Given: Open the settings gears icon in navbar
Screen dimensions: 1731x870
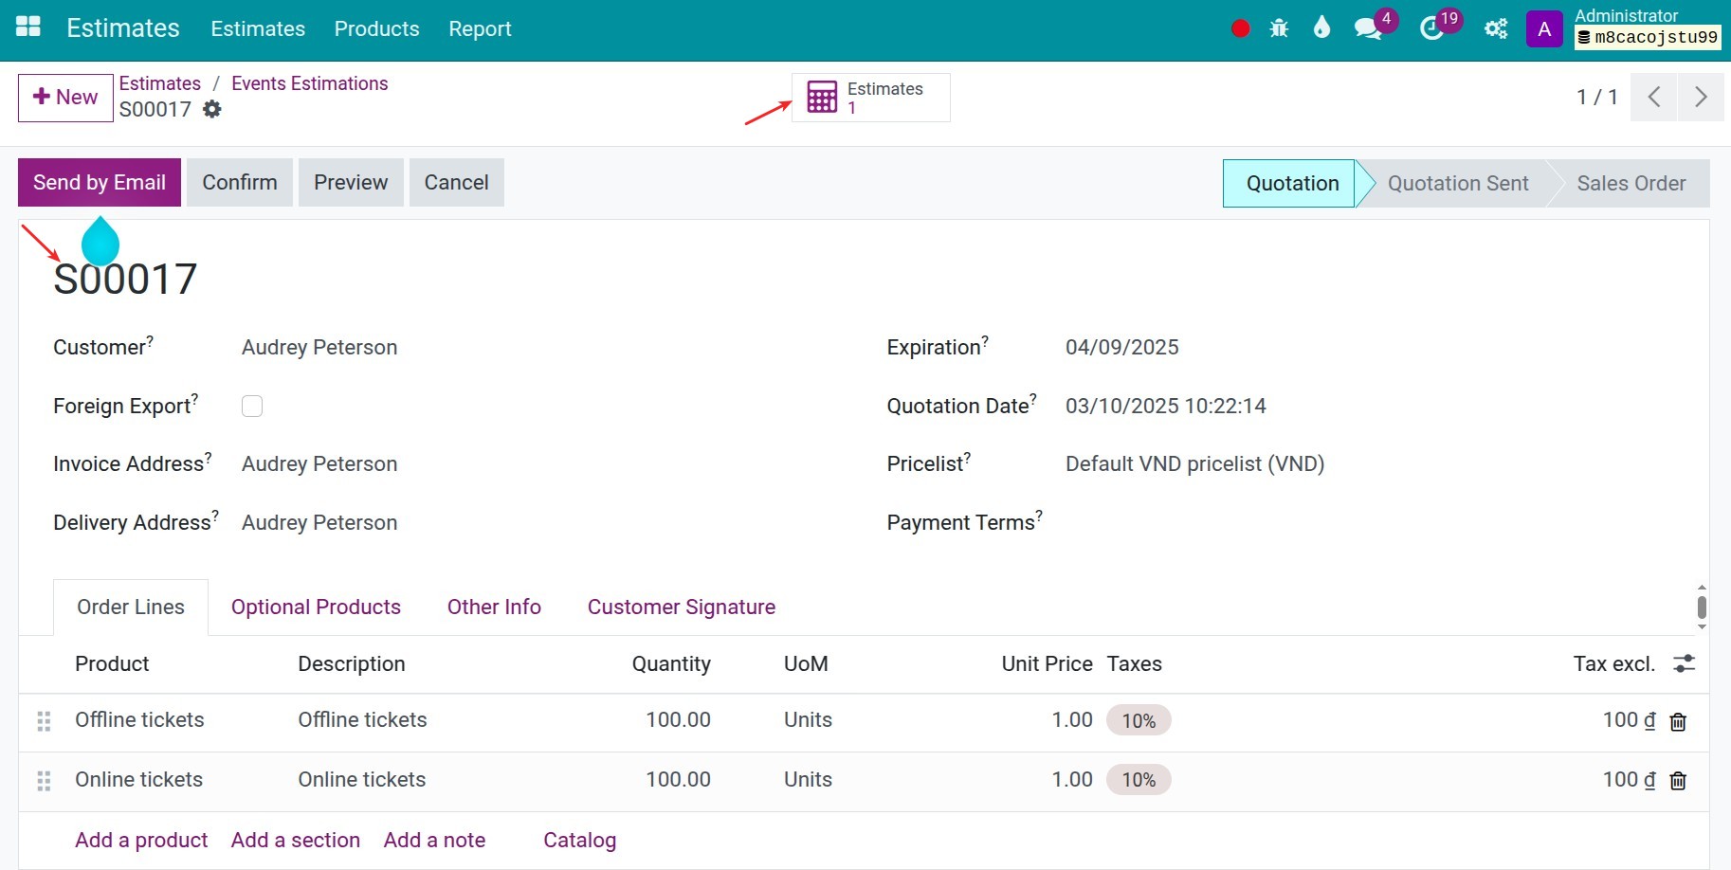Looking at the screenshot, I should click(x=1496, y=28).
